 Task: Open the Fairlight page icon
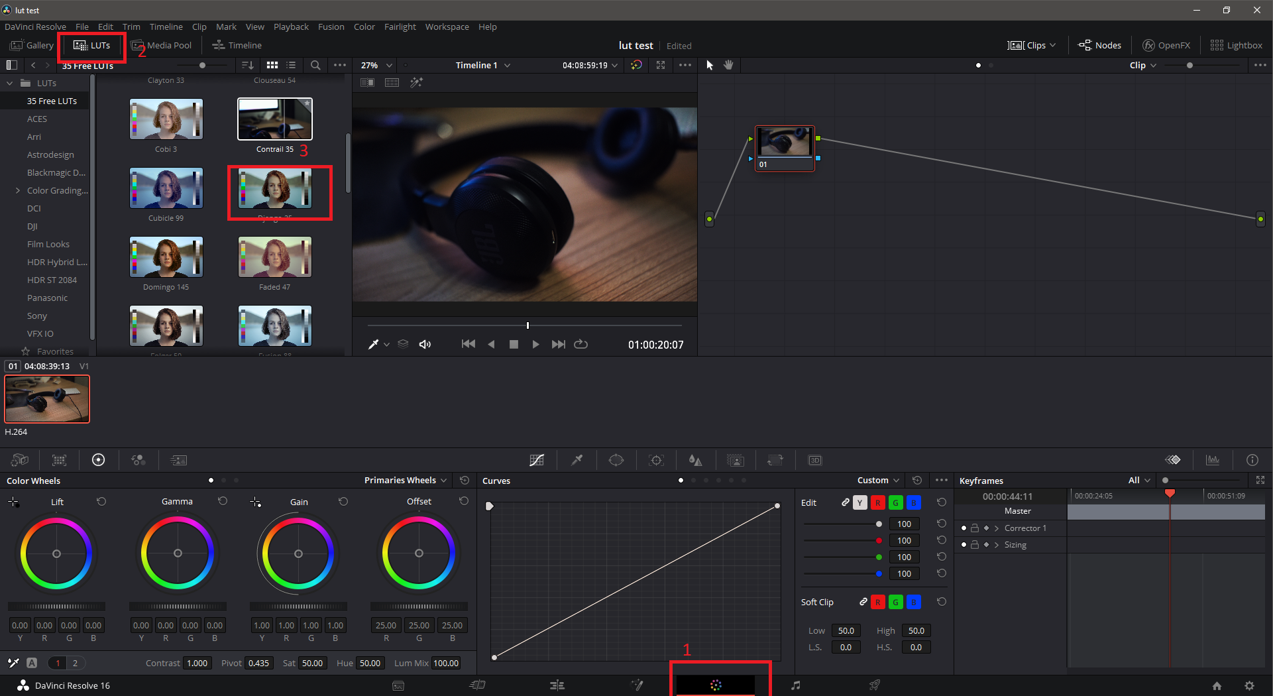click(795, 685)
